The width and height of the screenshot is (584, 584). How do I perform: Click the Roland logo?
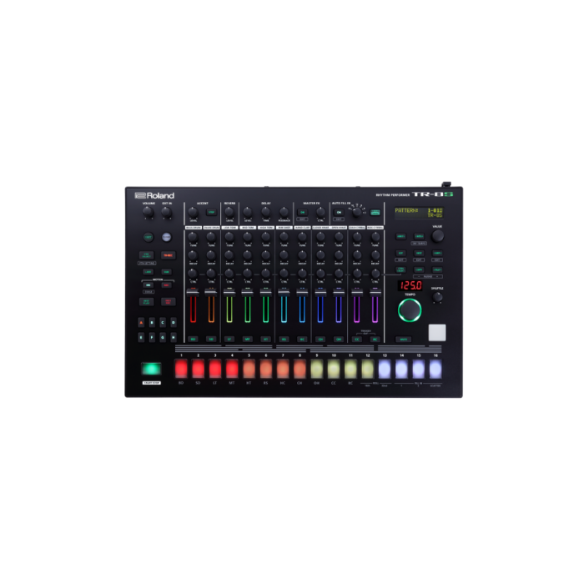click(x=154, y=195)
